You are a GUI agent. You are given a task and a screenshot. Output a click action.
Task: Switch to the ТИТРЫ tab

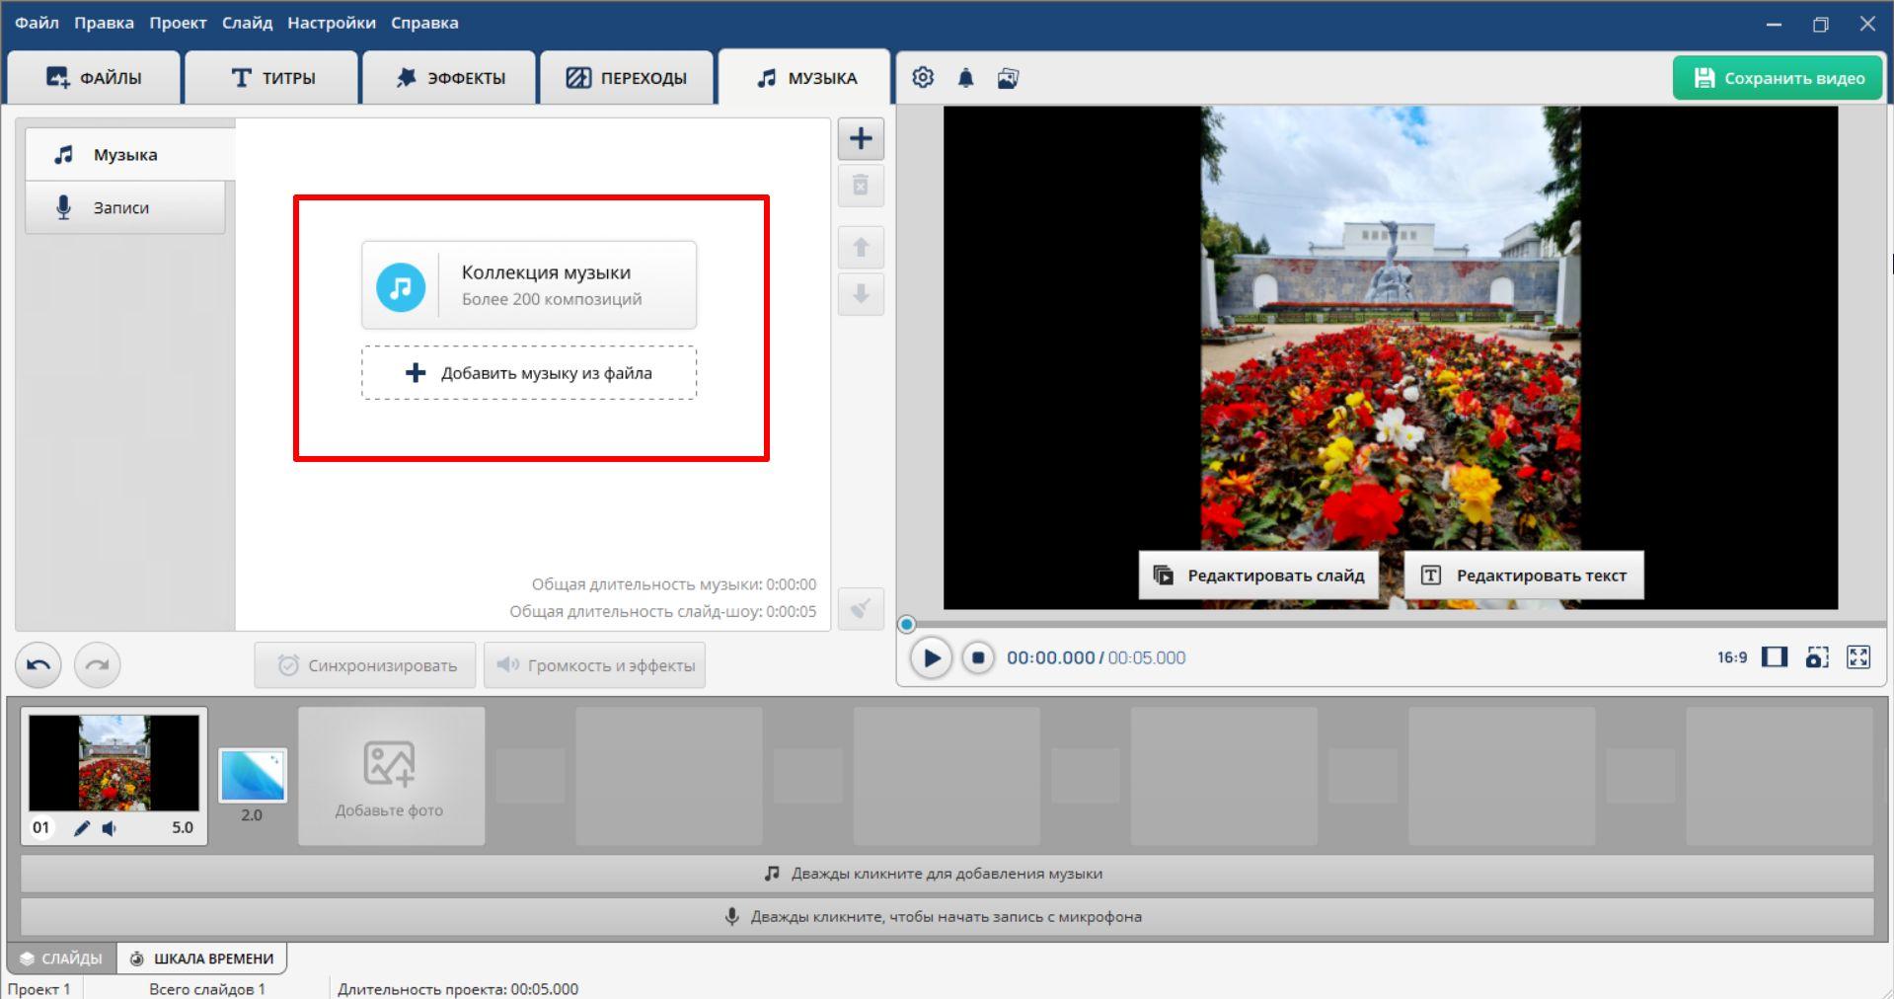pos(271,78)
